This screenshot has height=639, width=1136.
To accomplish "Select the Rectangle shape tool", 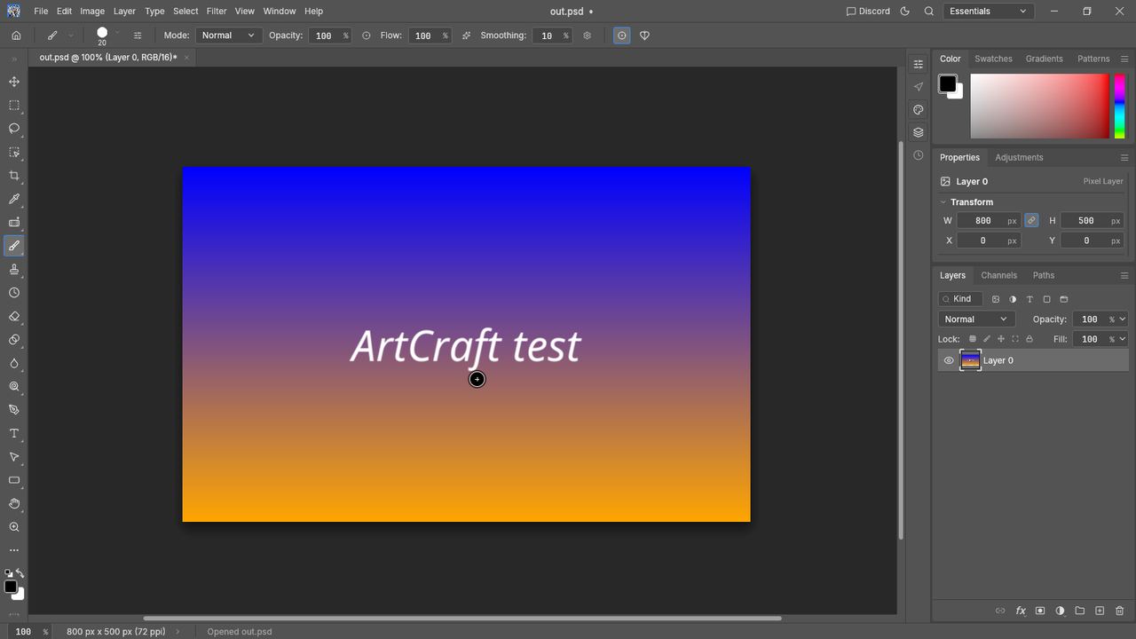I will [x=14, y=480].
